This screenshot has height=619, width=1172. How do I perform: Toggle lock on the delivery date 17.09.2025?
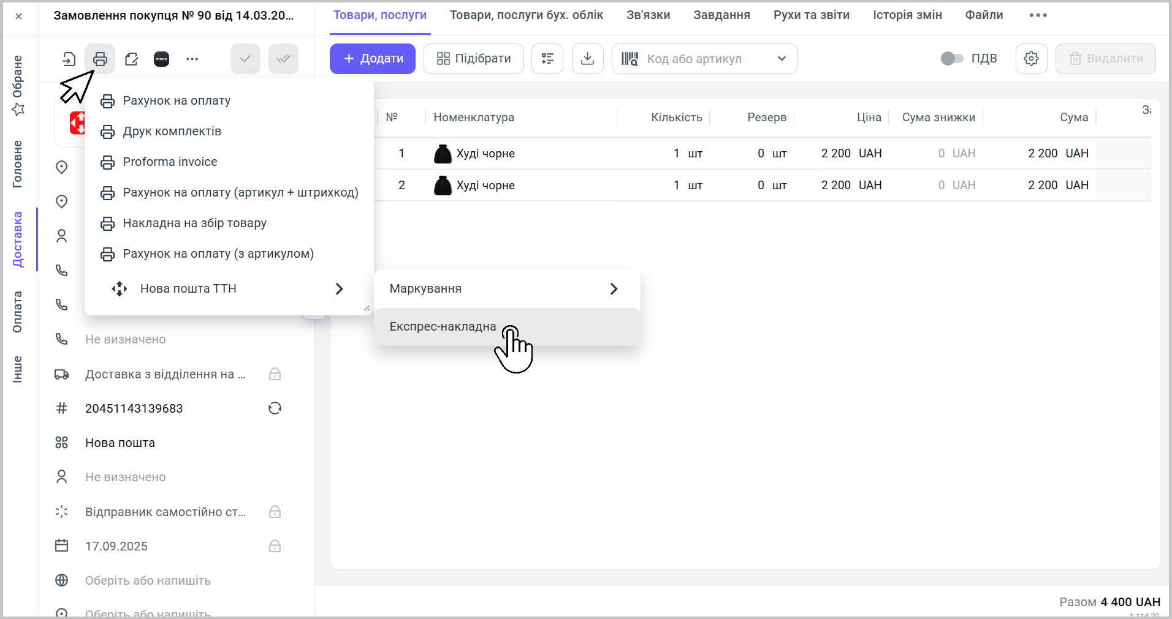[275, 546]
